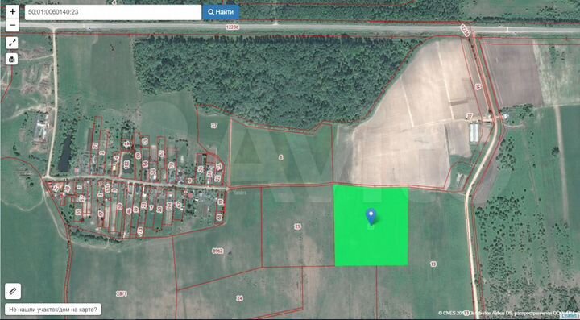Image resolution: width=580 pixels, height=320 pixels.
Task: Toggle fullscreen map view icon
Action: coord(12,43)
